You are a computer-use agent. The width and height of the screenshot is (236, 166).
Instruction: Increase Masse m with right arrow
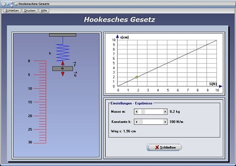tap(165, 112)
